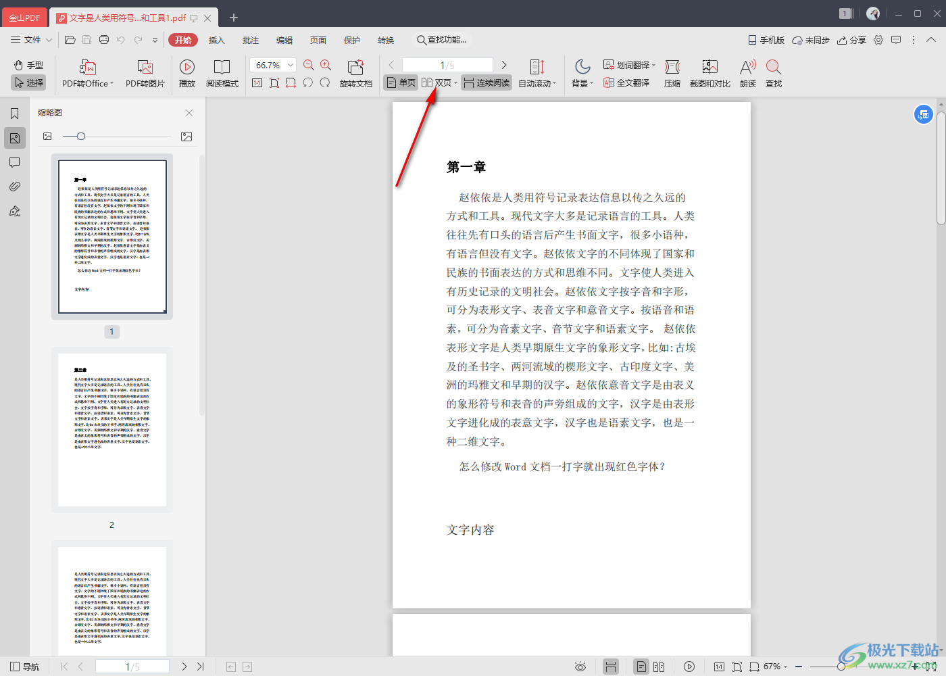Switch to the 保护 tab

(352, 40)
